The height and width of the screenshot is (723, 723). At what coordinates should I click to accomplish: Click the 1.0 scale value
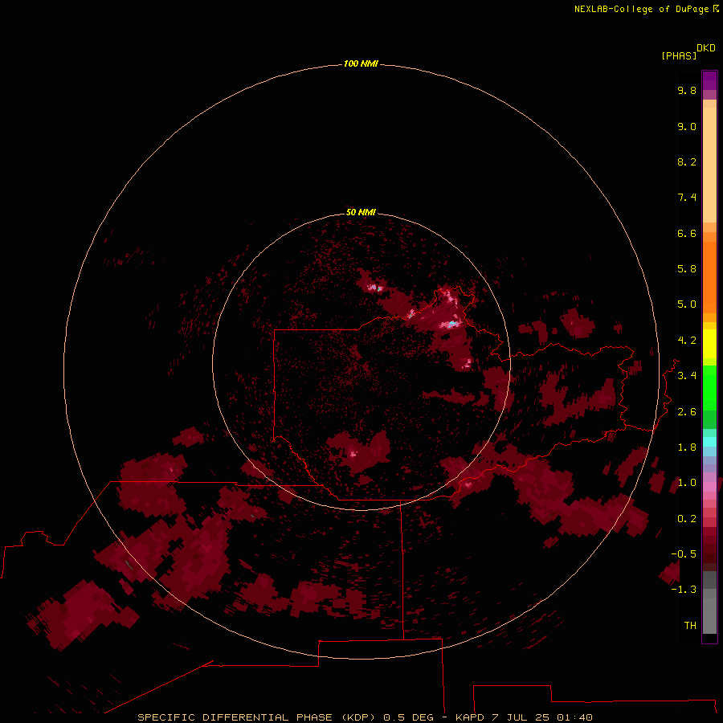pos(687,483)
